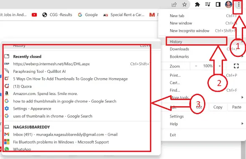The width and height of the screenshot is (246, 159).
Task: Open Downloads from Chrome menu
Action: (202, 49)
